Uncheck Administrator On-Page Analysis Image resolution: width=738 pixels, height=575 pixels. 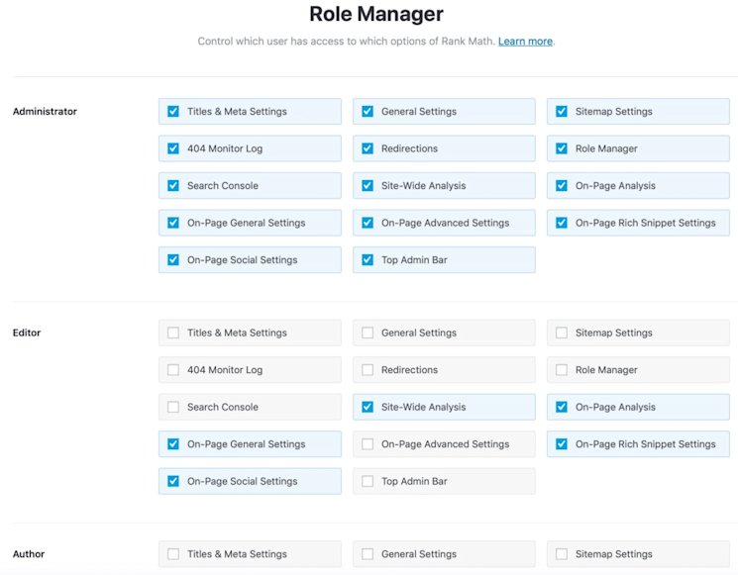pyautogui.click(x=562, y=186)
